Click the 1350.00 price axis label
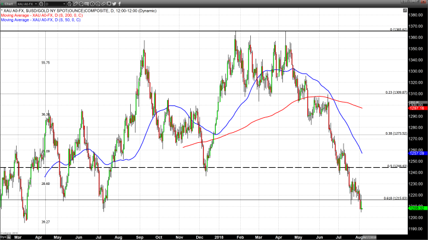This screenshot has height=240, width=428. tap(416, 49)
